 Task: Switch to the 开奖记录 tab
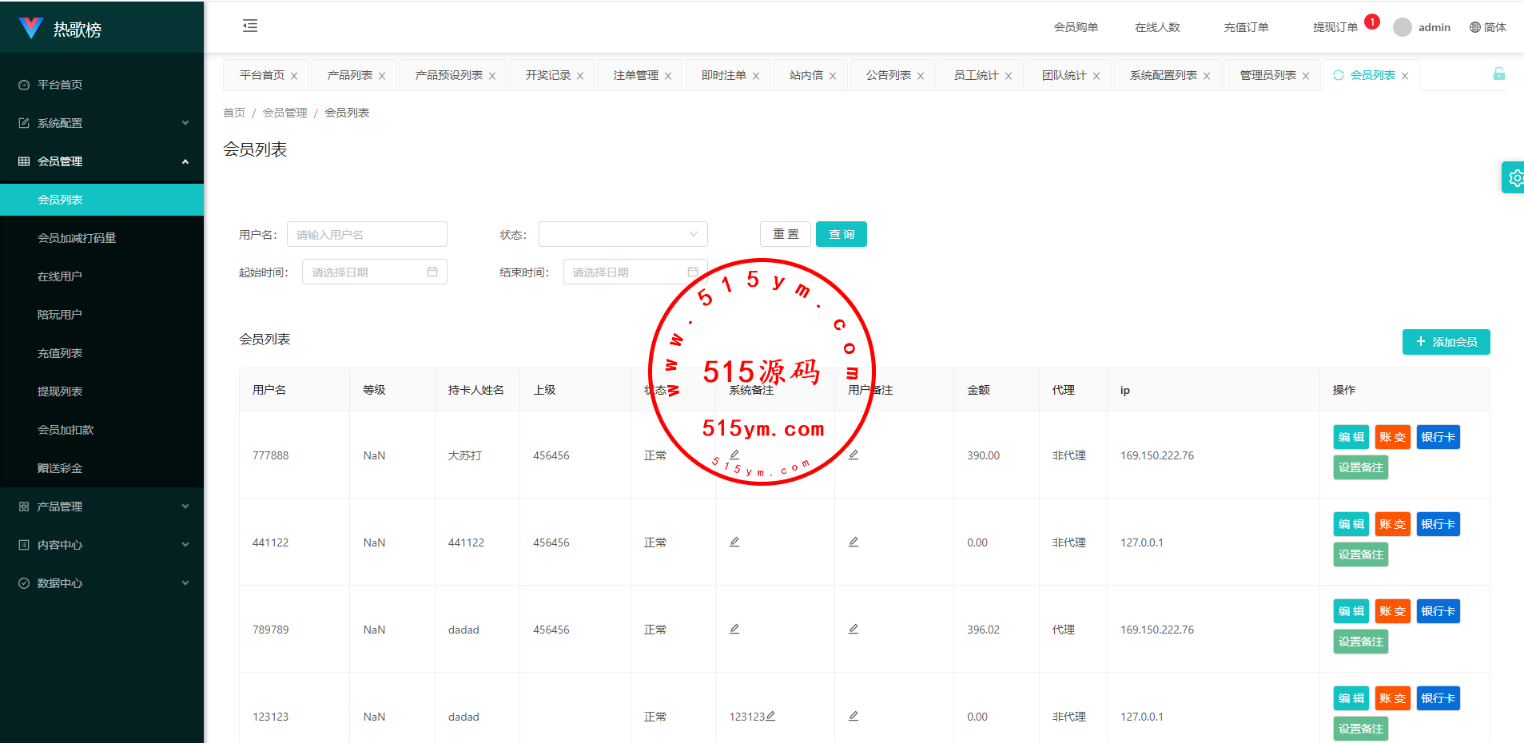(x=548, y=75)
